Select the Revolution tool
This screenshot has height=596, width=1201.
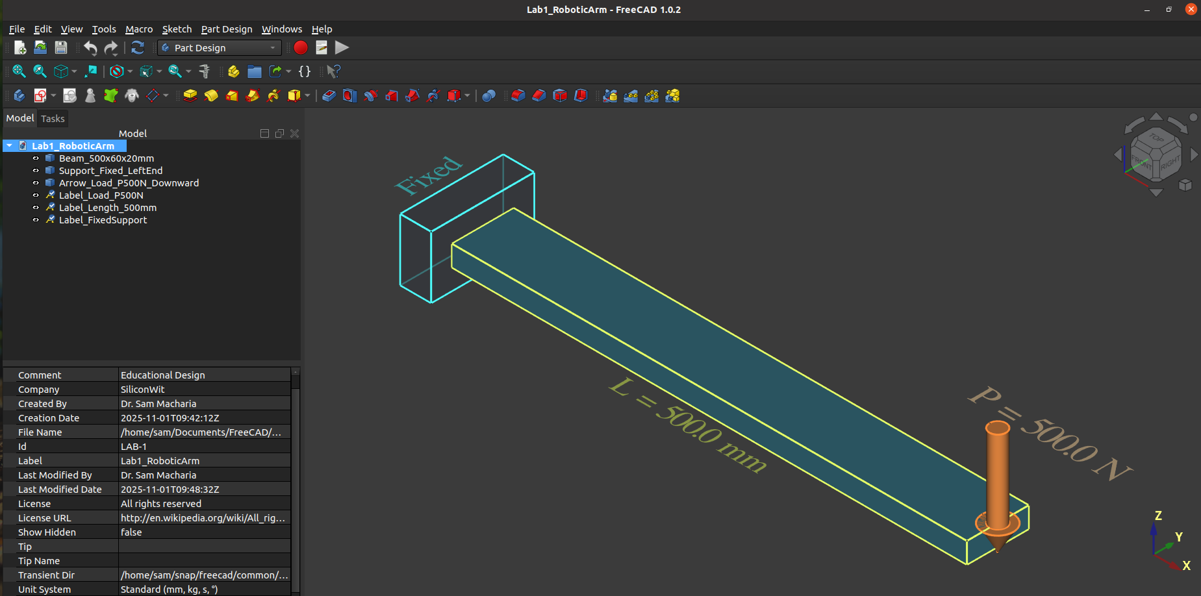[x=210, y=95]
